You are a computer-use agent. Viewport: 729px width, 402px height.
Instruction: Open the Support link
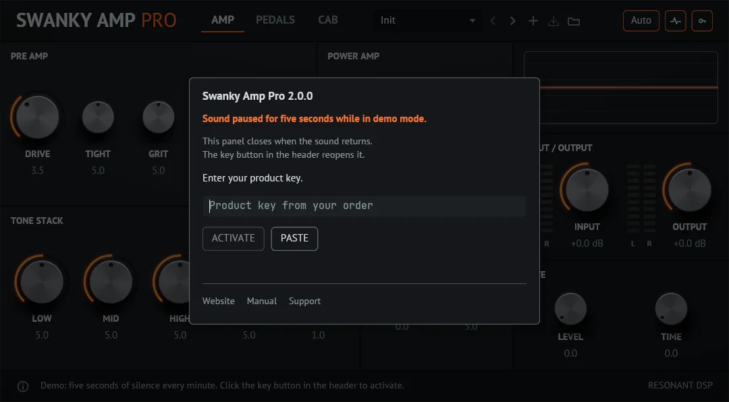pos(304,301)
